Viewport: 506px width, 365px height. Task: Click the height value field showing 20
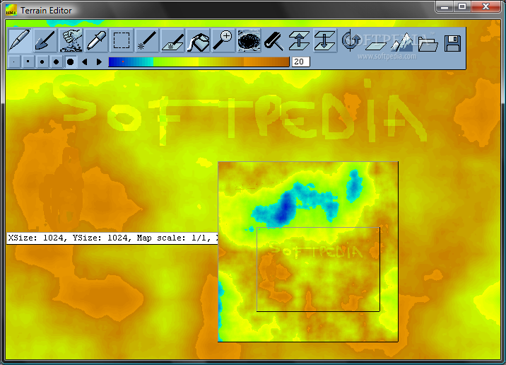click(300, 62)
